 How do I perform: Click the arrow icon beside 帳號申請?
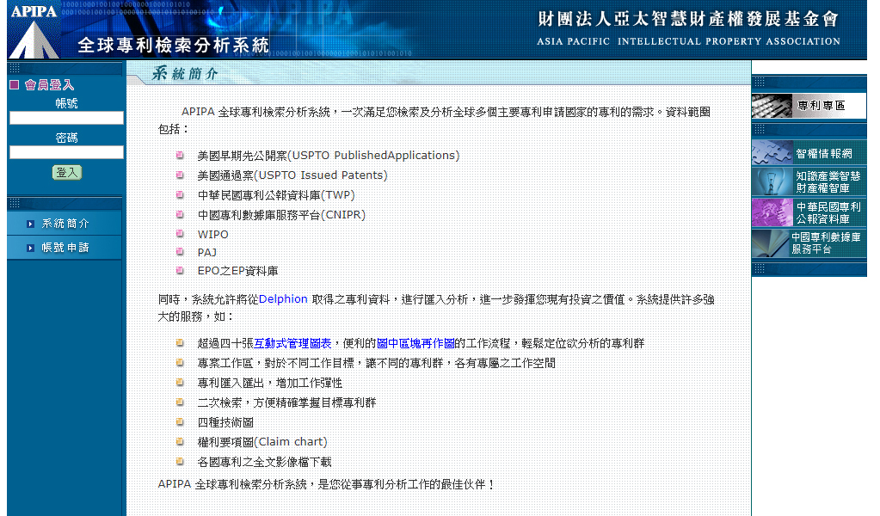click(30, 248)
